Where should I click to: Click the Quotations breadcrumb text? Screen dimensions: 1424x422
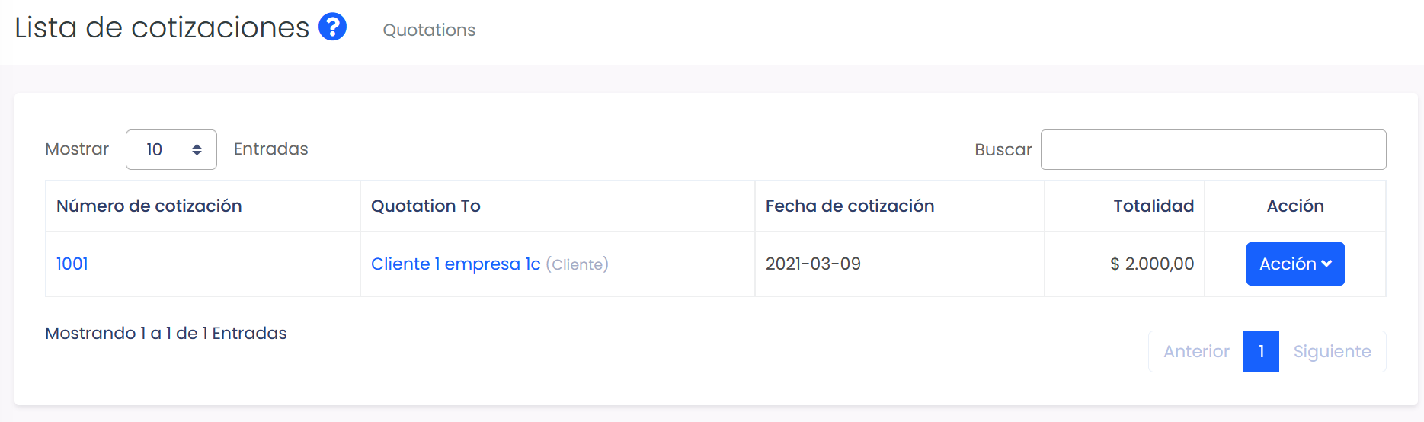point(429,30)
